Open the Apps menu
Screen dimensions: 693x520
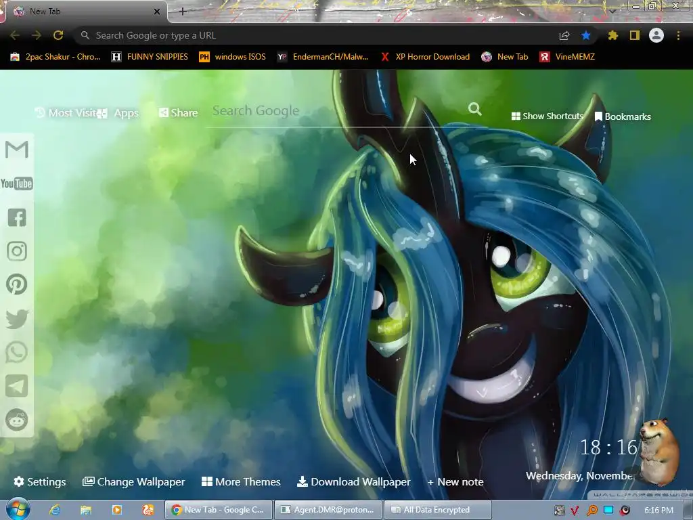tap(118, 113)
